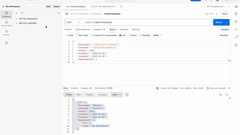This screenshot has height=135, width=240.
Task: Open the Send button dropdown arrow
Action: pyautogui.click(x=227, y=22)
